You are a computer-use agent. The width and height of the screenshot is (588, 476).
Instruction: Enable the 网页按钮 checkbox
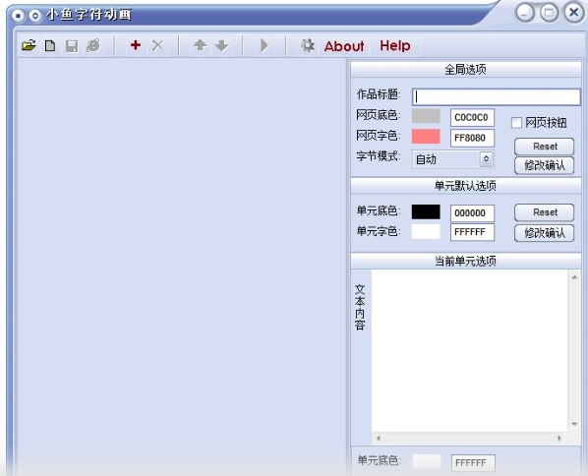click(516, 123)
